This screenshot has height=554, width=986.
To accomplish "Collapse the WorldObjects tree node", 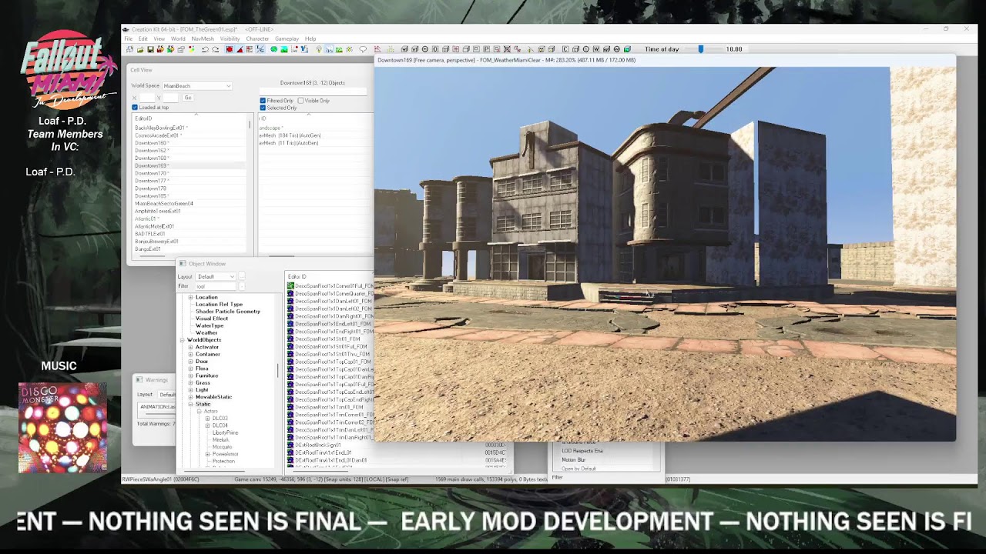I will coord(183,340).
